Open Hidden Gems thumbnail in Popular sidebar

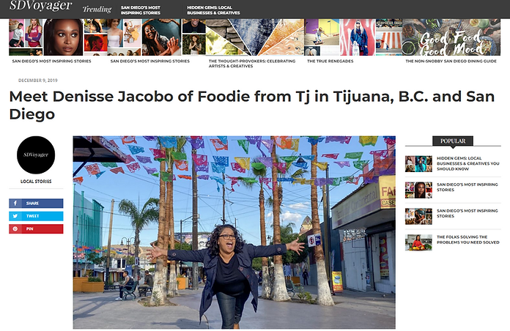point(418,164)
